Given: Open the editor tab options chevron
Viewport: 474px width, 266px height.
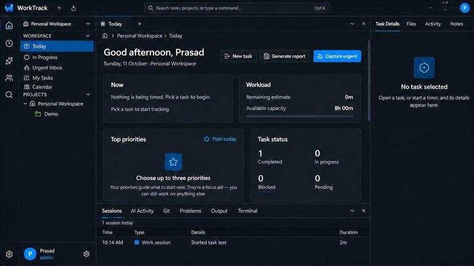Looking at the screenshot, I should tap(352, 24).
